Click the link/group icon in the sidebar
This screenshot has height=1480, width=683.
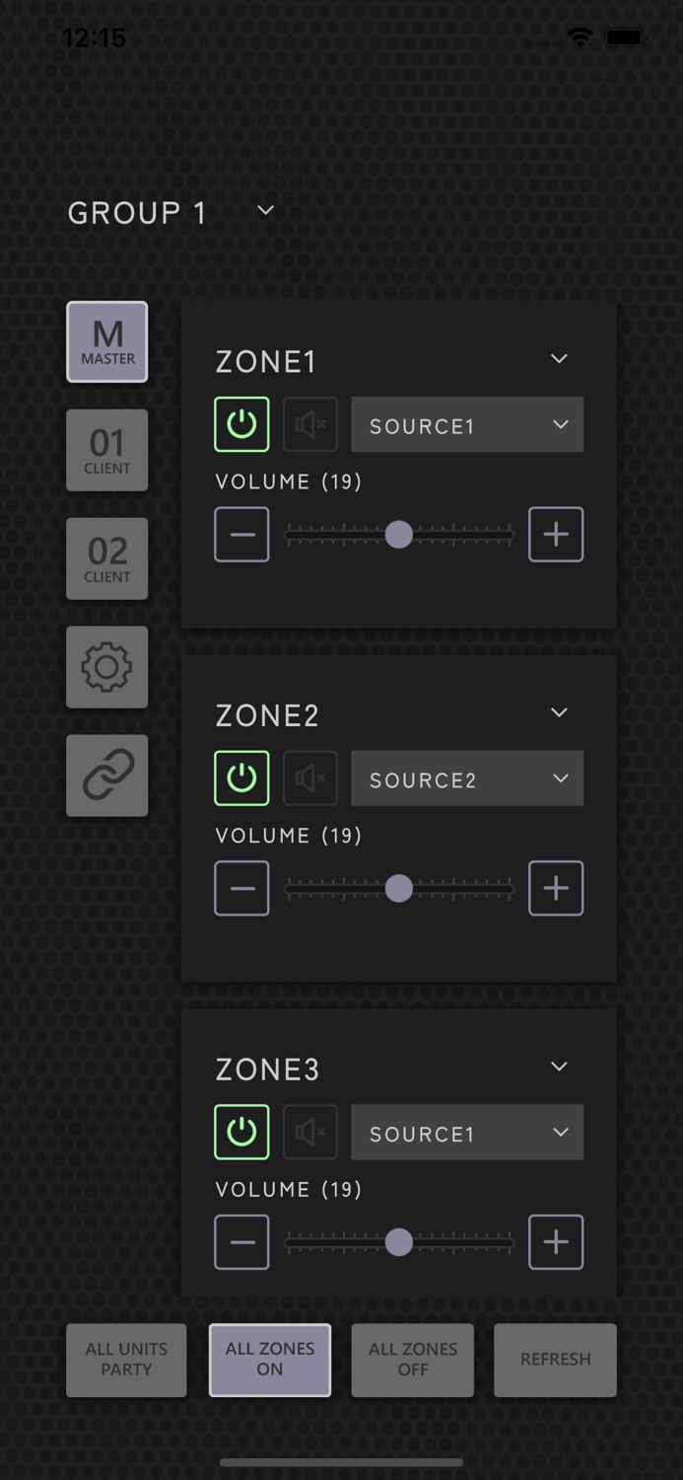(x=106, y=776)
